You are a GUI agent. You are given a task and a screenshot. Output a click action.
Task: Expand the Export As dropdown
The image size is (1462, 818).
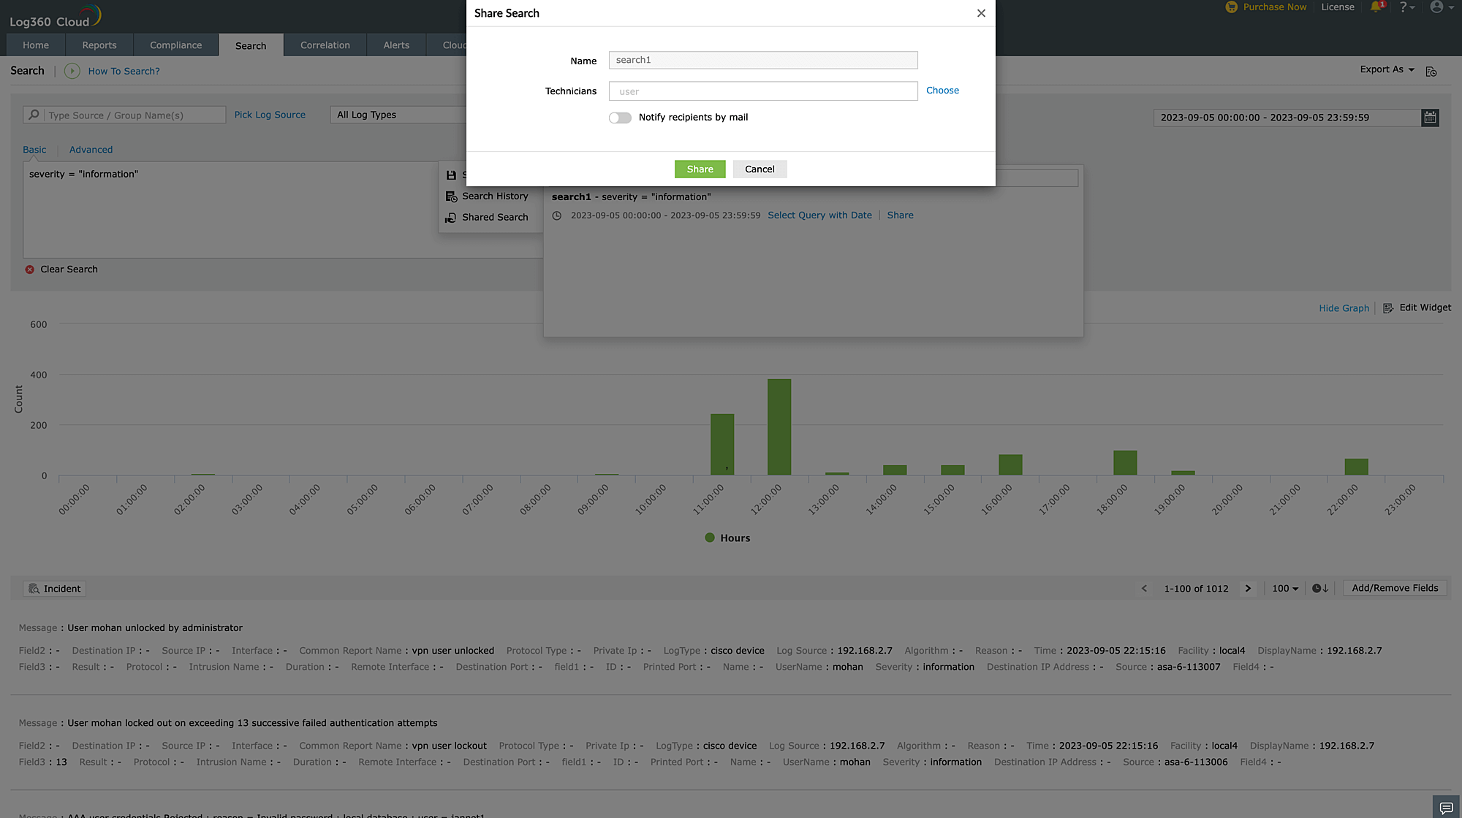(1387, 69)
